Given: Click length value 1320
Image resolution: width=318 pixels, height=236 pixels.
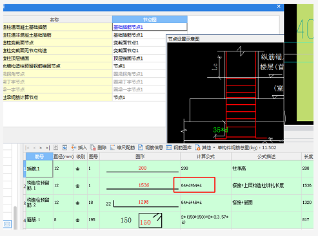Looking at the screenshot, I should coord(307,203).
